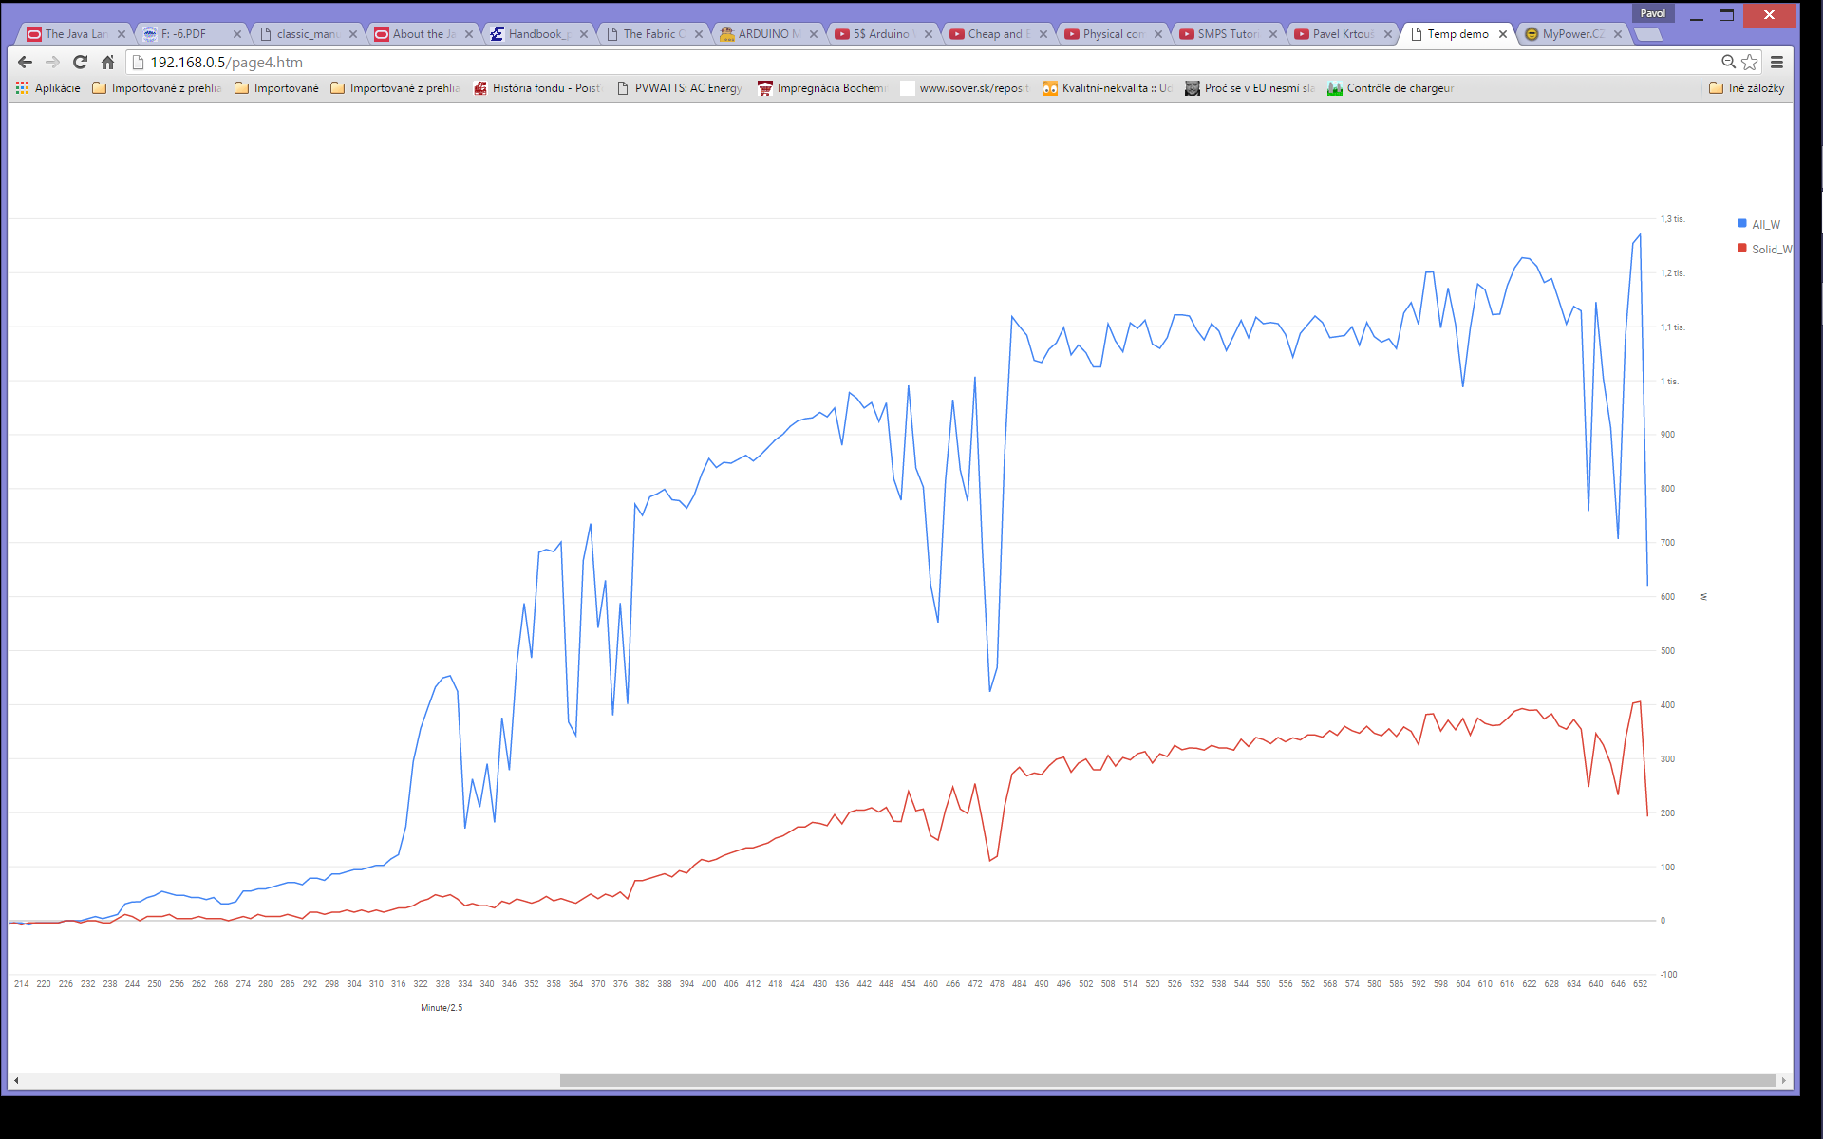Open Kvalitní-nekvalita bookmark
This screenshot has width=1823, height=1139.
1107,88
